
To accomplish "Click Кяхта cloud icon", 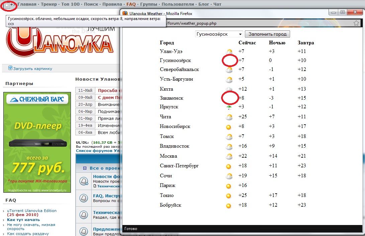I will pyautogui.click(x=229, y=89).
